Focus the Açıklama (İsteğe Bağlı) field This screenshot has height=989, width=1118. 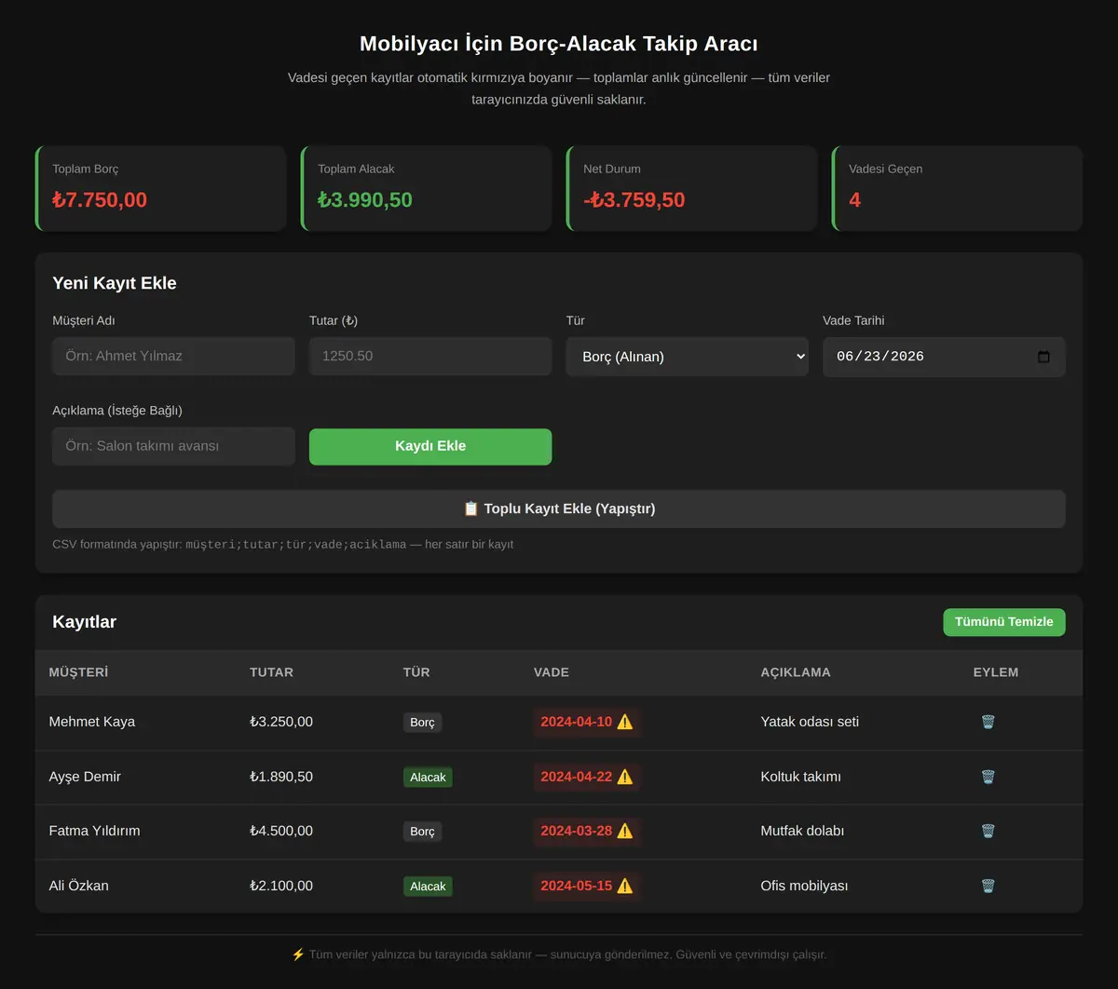point(173,446)
